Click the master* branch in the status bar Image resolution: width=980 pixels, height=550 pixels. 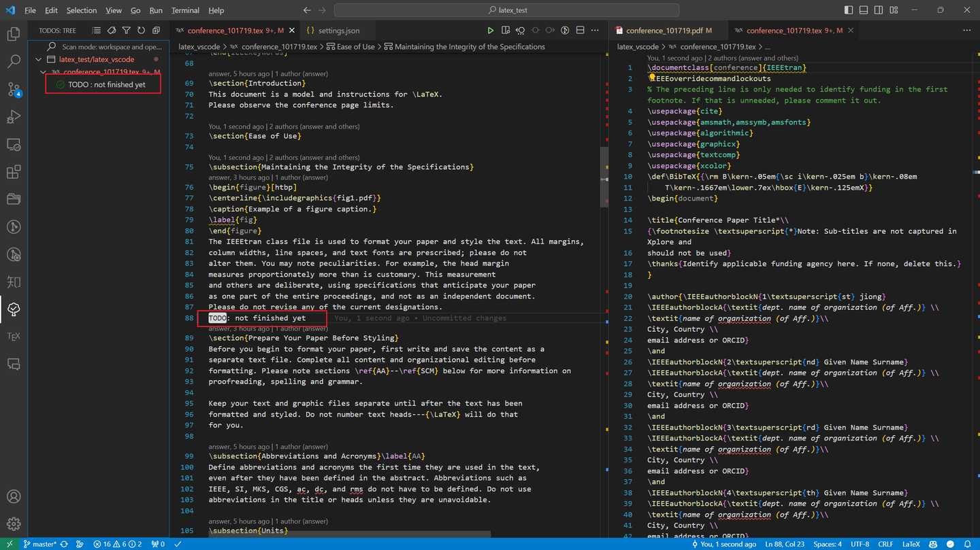pos(41,544)
